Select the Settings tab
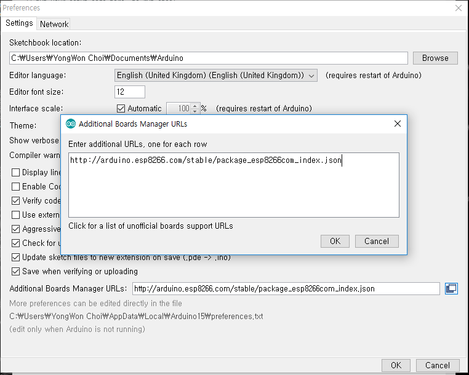The height and width of the screenshot is (375, 469). pyautogui.click(x=19, y=23)
